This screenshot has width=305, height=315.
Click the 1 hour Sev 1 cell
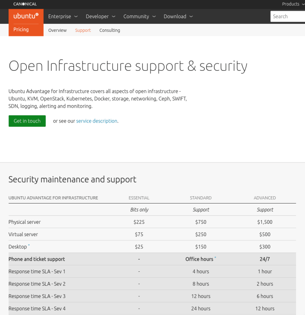point(265,272)
